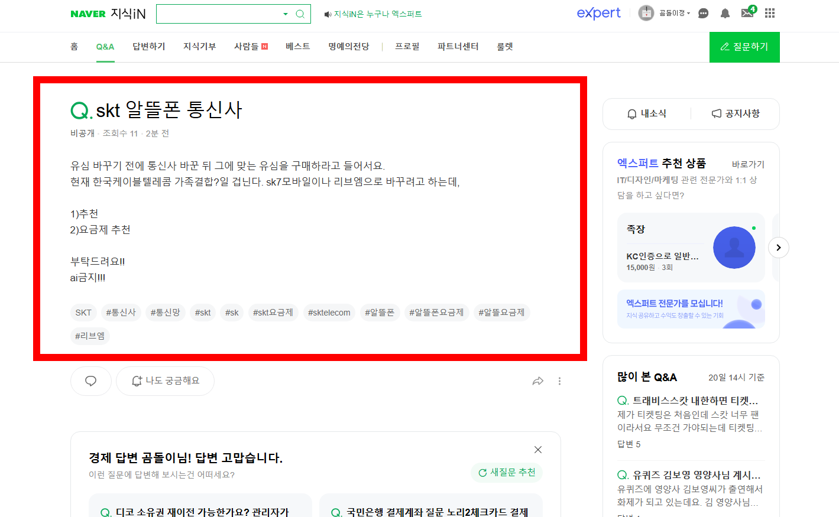Open the 족장 expert product card
Viewport: 839px width, 517px height.
[x=691, y=248]
